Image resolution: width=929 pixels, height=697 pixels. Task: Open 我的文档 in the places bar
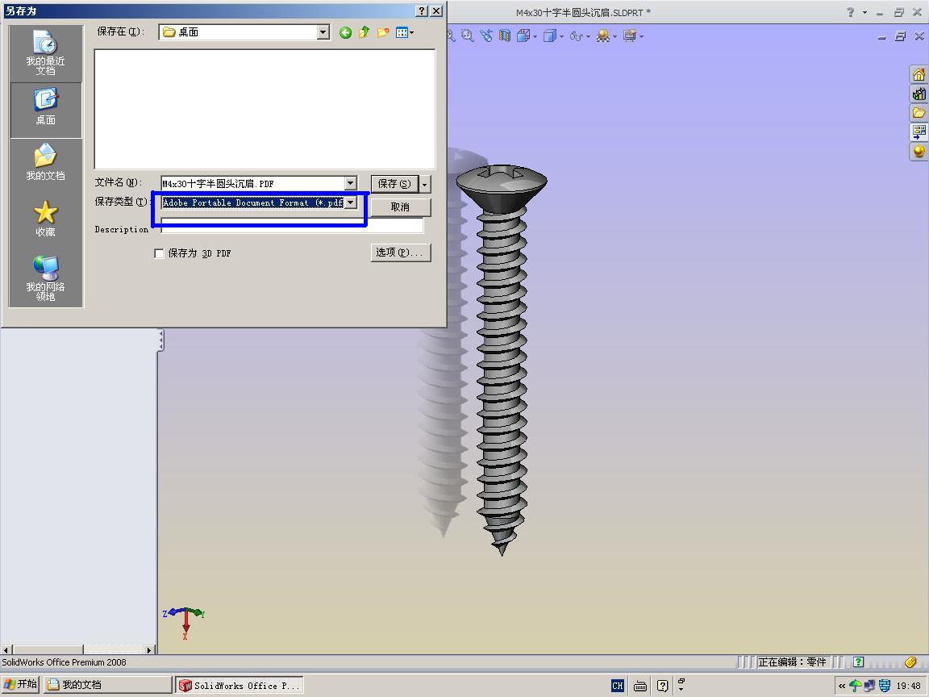(x=46, y=163)
